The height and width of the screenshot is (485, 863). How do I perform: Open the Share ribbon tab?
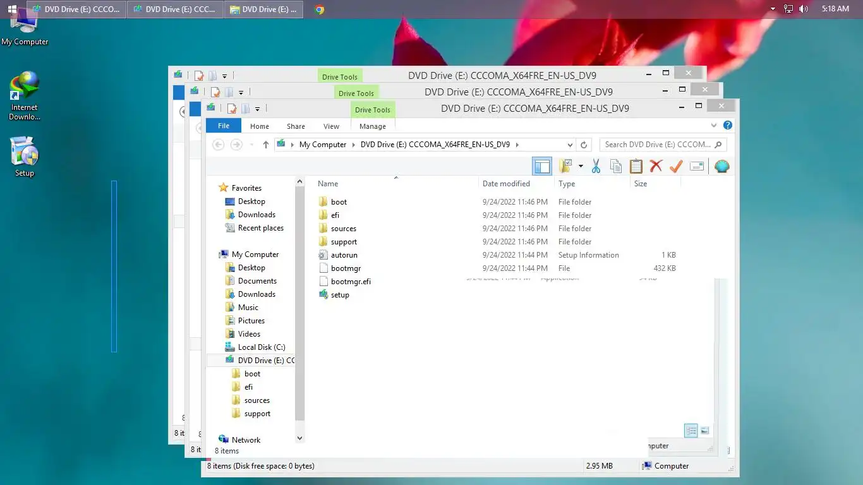pos(296,126)
